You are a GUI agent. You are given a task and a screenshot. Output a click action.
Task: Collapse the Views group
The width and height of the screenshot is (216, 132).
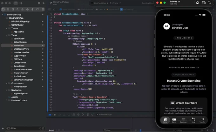7,35
